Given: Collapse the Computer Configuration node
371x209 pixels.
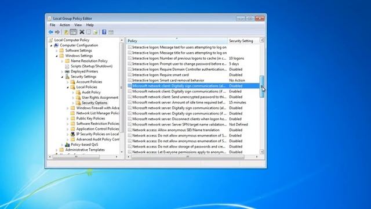Looking at the screenshot, I should 51,45.
